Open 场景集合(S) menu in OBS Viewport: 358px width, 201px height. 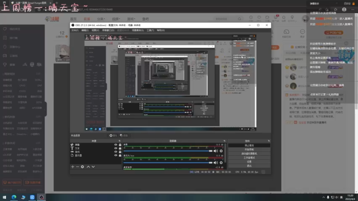pos(138,30)
